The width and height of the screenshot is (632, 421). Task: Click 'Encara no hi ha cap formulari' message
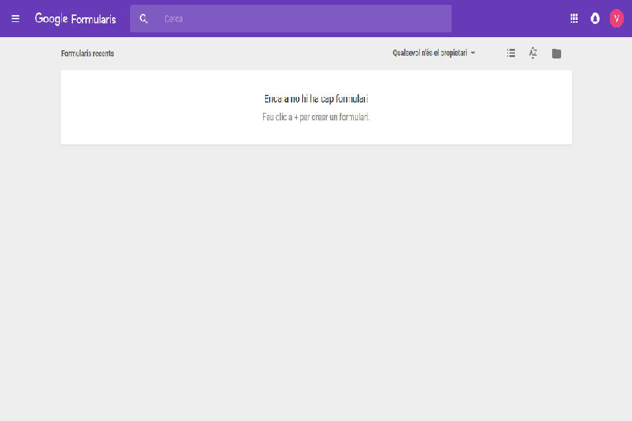click(x=316, y=99)
